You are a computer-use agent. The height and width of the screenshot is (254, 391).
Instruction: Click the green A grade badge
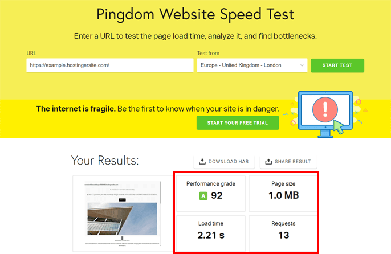point(203,196)
